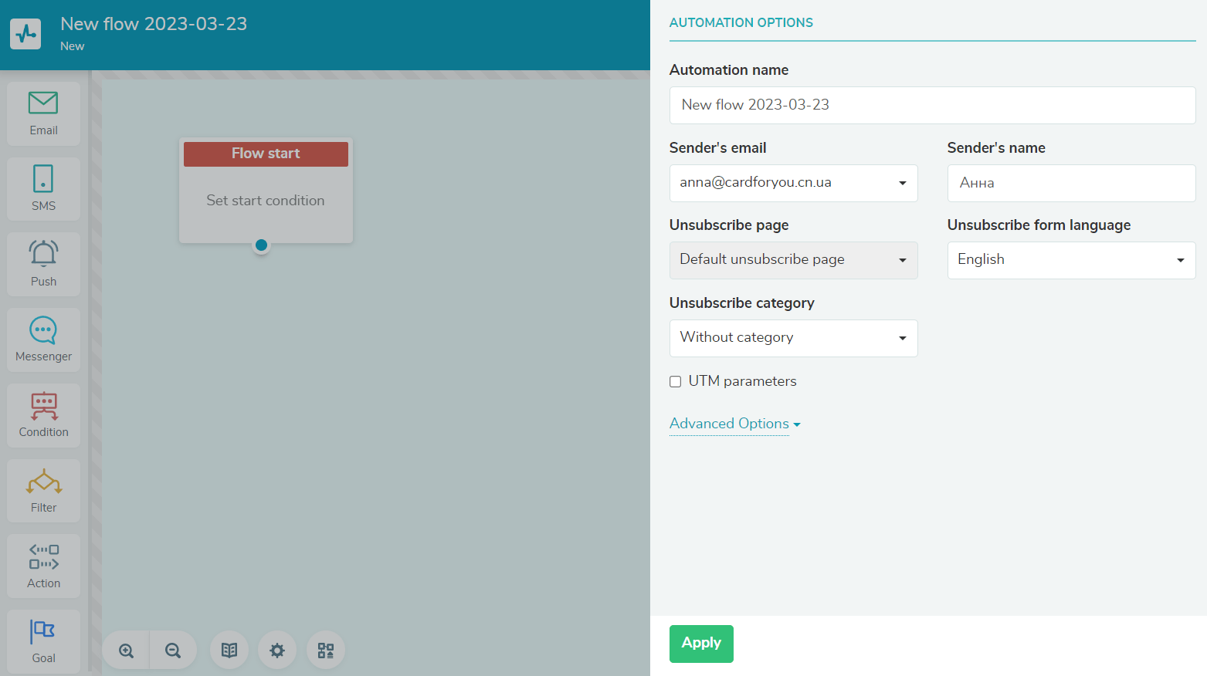Click the automation pulse logo icon
This screenshot has width=1207, height=676.
[x=25, y=34]
